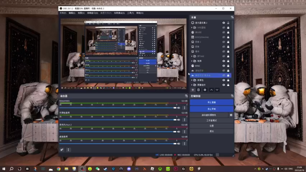Viewport: 306px width, 172px height.
Task: Click the Start Virtual Camera button
Action: 209,115
